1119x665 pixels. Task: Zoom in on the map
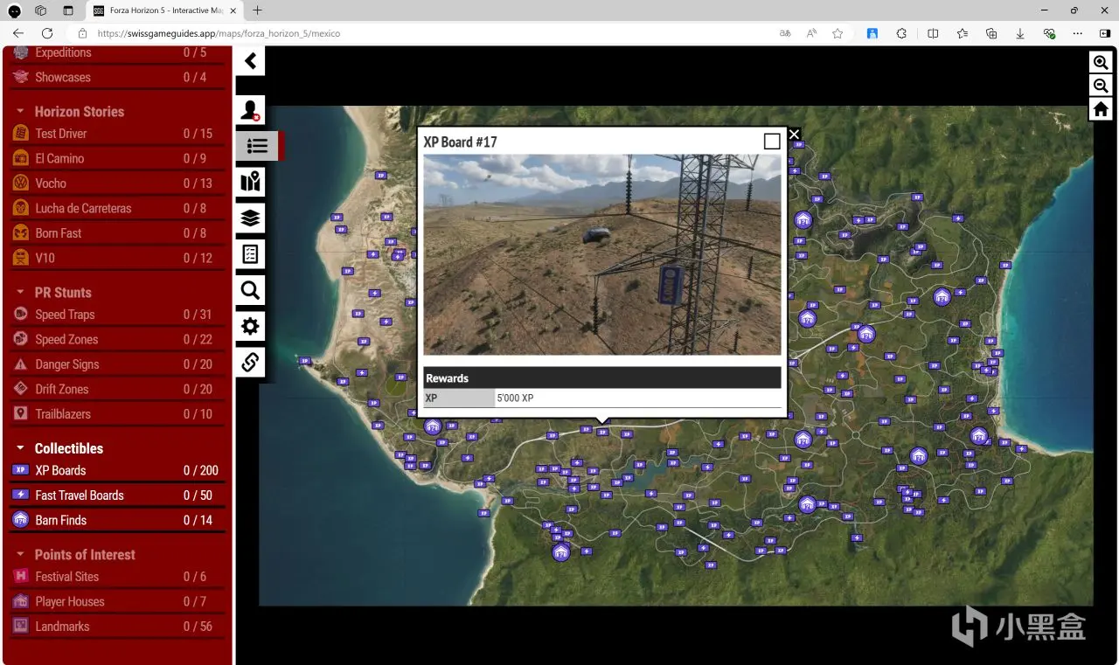1101,63
